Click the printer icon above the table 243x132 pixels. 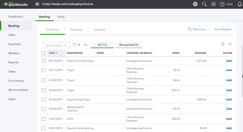223,44
